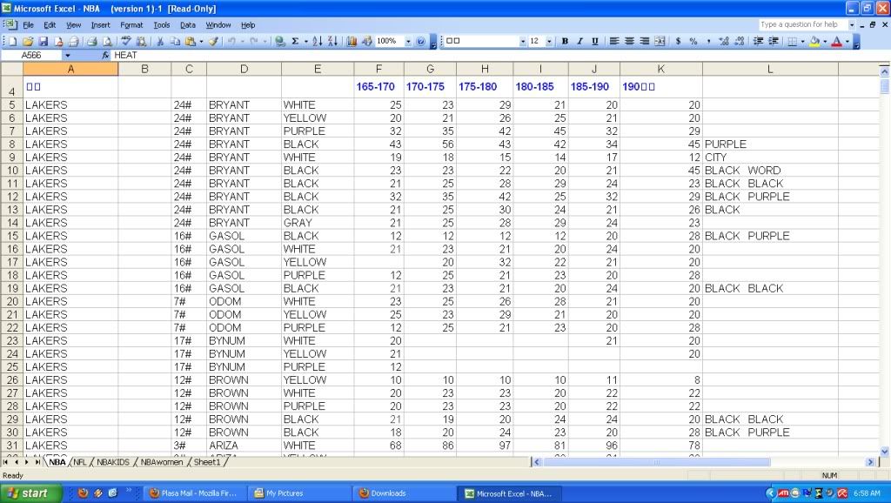Viewport: 891px width, 503px height.
Task: Click the horizontal scrollbar thumb
Action: (x=656, y=462)
